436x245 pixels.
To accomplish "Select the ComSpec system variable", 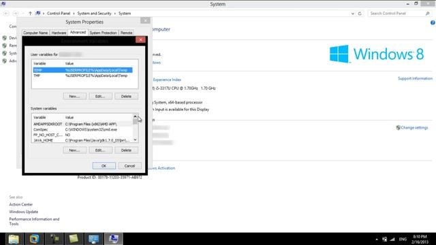I will (82, 129).
